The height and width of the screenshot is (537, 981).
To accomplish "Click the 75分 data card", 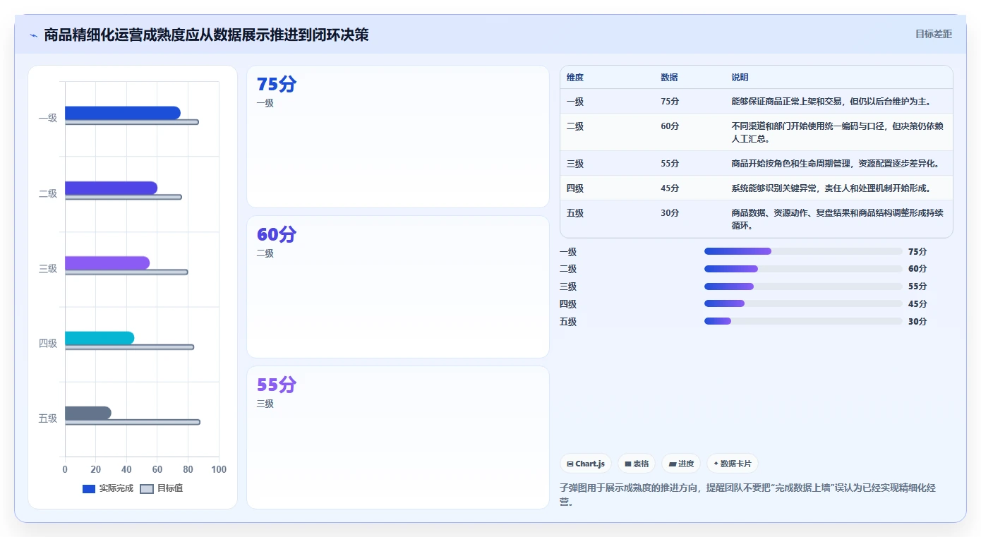I will (398, 137).
